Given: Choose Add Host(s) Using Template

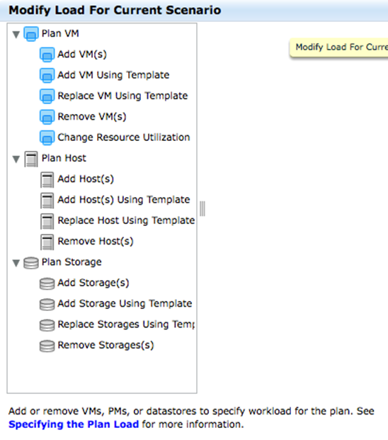Looking at the screenshot, I should click(x=124, y=200).
